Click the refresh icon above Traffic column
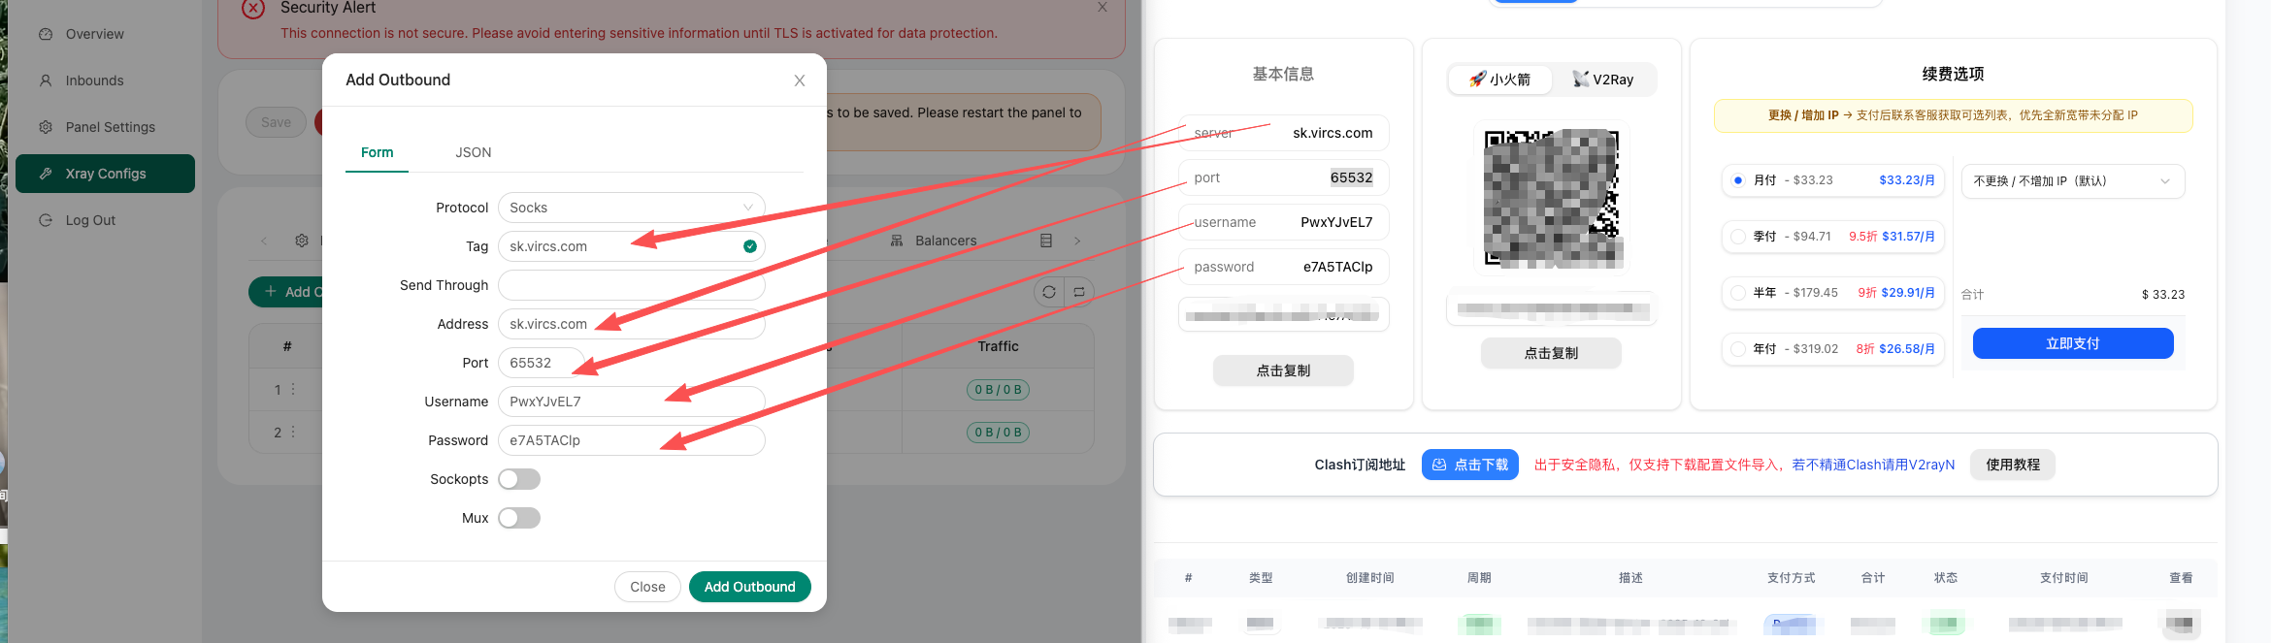The image size is (2271, 643). [x=1049, y=292]
